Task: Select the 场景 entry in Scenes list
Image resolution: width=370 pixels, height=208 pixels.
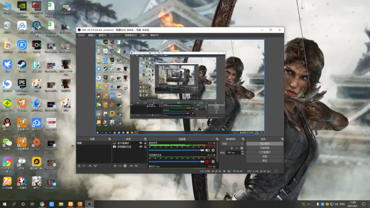Action: pyautogui.click(x=94, y=143)
